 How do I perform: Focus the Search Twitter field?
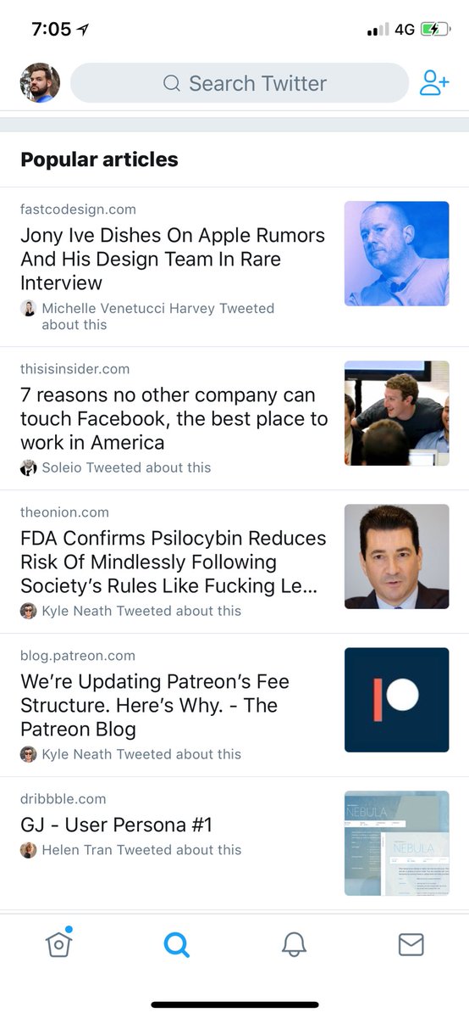tap(240, 83)
